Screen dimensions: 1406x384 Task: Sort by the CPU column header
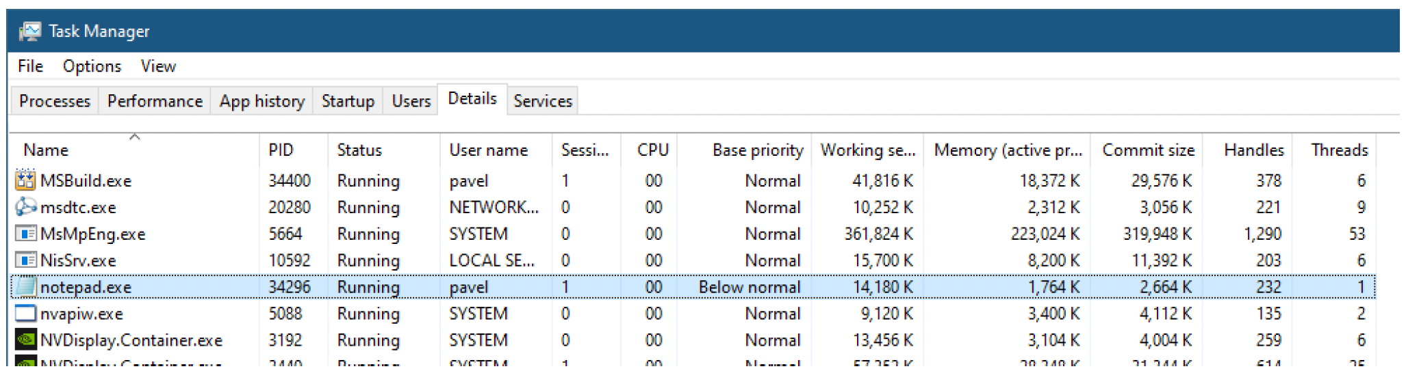(649, 150)
